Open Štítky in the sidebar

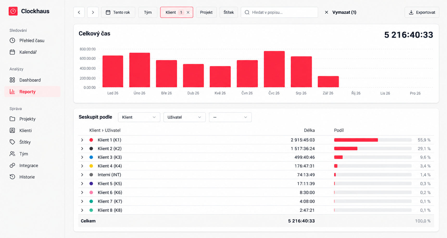pos(32,142)
